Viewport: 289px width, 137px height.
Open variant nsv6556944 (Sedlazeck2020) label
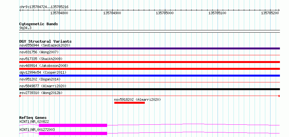(x=45, y=45)
